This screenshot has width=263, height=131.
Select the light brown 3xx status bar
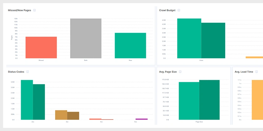(x=61, y=115)
